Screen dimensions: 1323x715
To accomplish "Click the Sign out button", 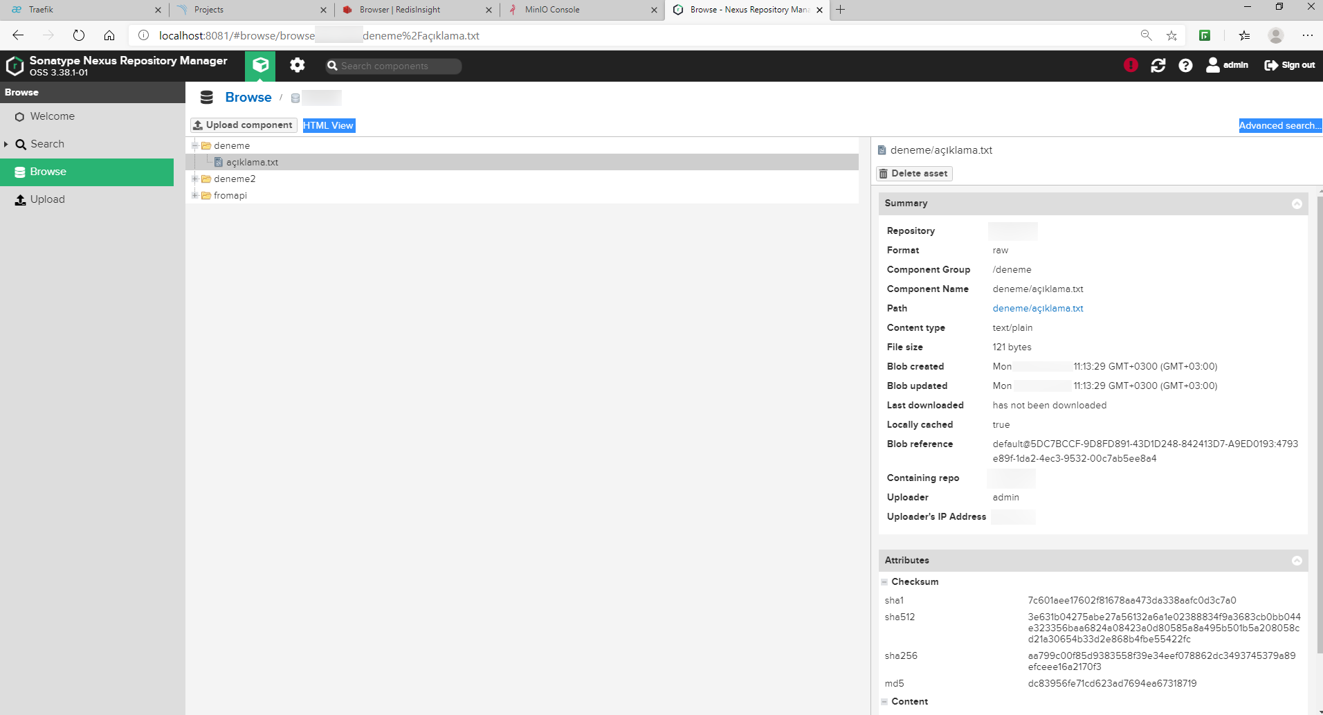I will point(1290,65).
